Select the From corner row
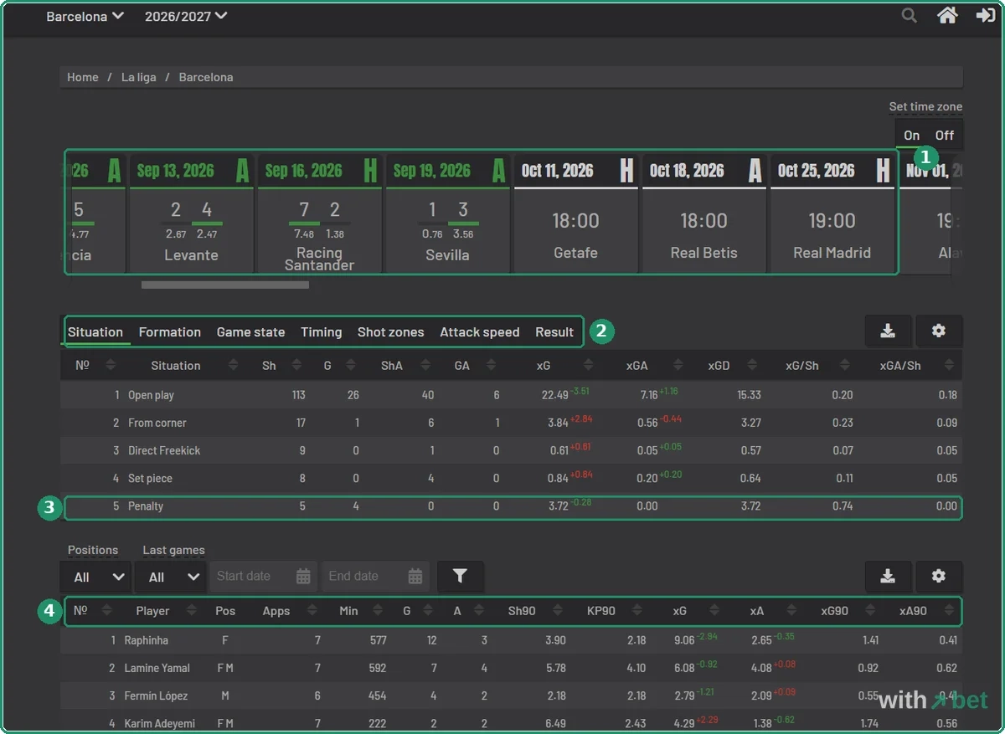This screenshot has height=734, width=1005. pos(511,423)
